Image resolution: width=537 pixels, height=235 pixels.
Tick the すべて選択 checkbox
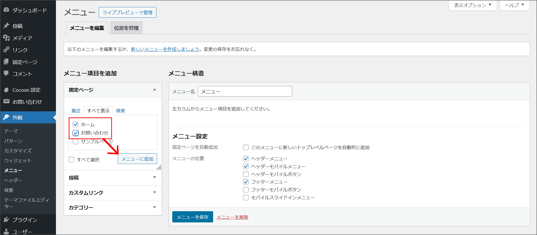click(71, 159)
